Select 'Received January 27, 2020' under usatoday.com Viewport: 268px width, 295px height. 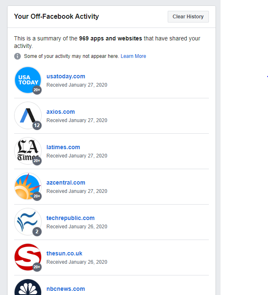(x=77, y=85)
